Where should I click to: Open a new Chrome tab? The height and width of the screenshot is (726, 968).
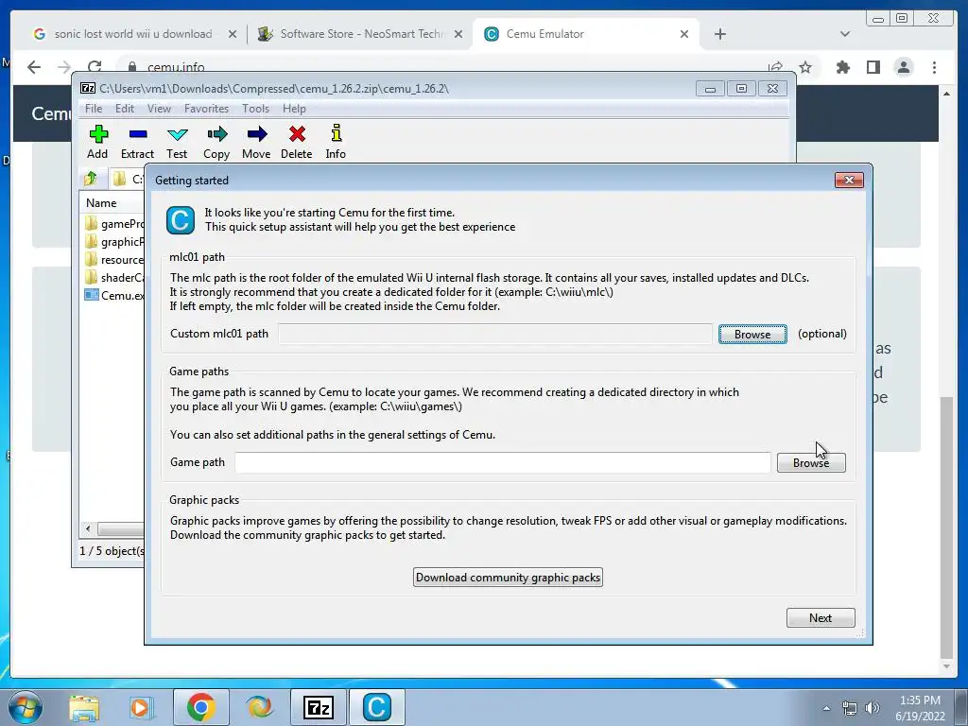click(x=719, y=34)
